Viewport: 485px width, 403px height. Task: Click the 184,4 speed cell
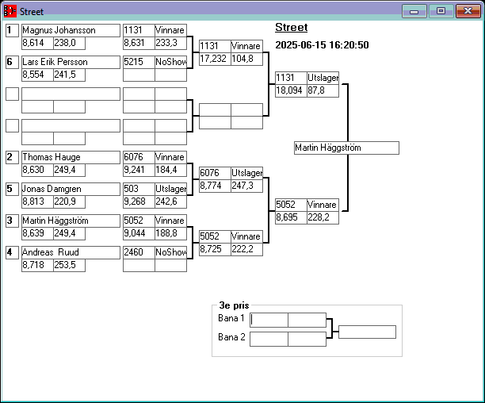(170, 170)
